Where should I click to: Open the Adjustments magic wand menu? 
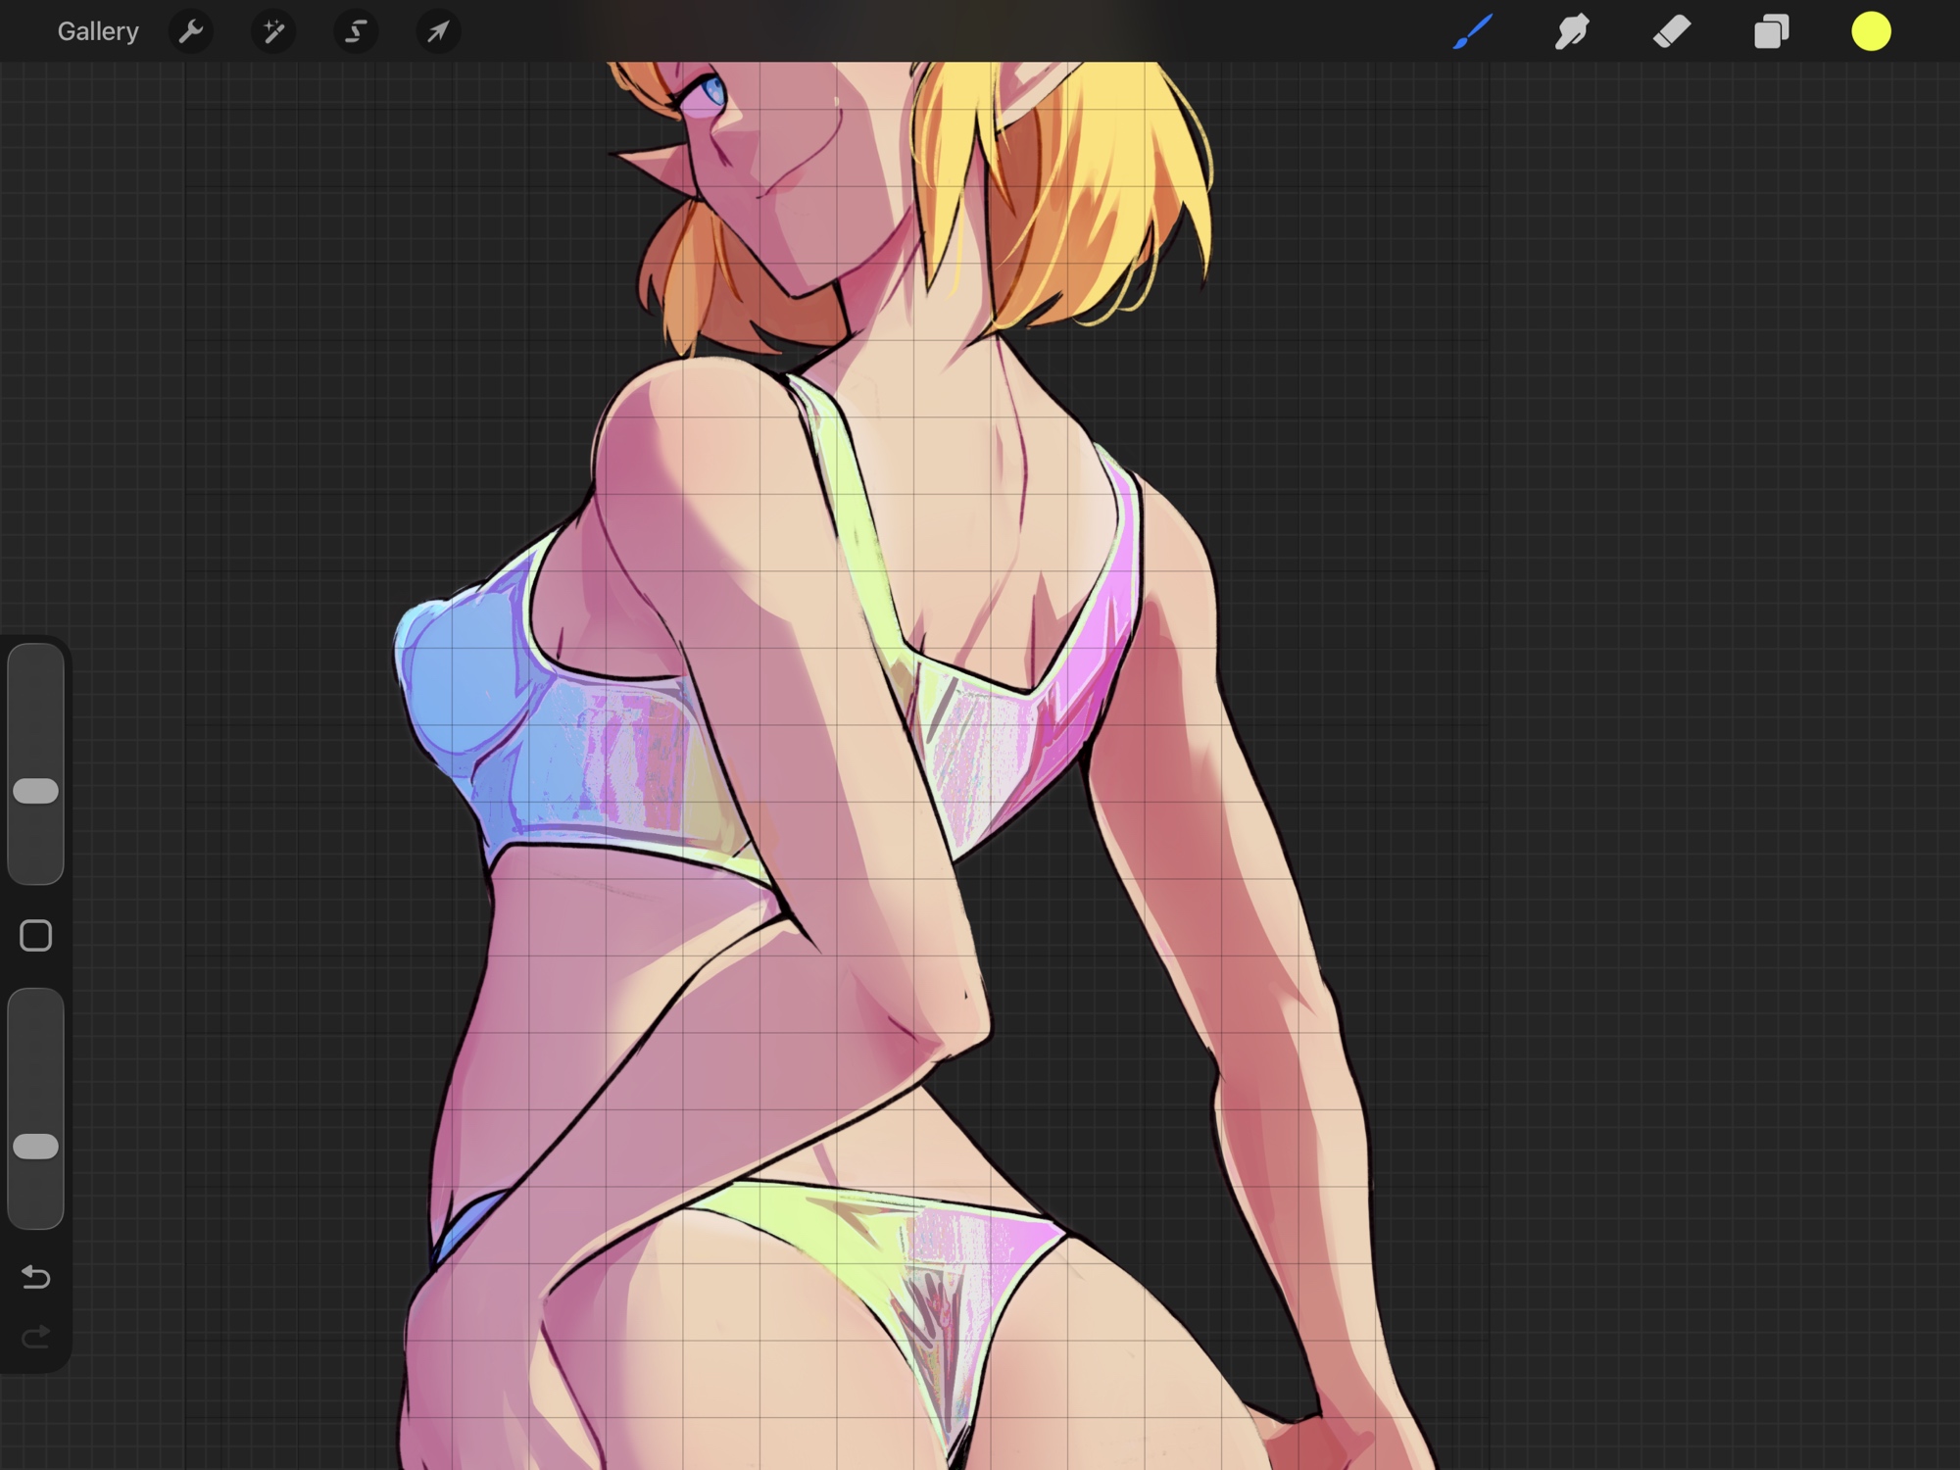[273, 31]
